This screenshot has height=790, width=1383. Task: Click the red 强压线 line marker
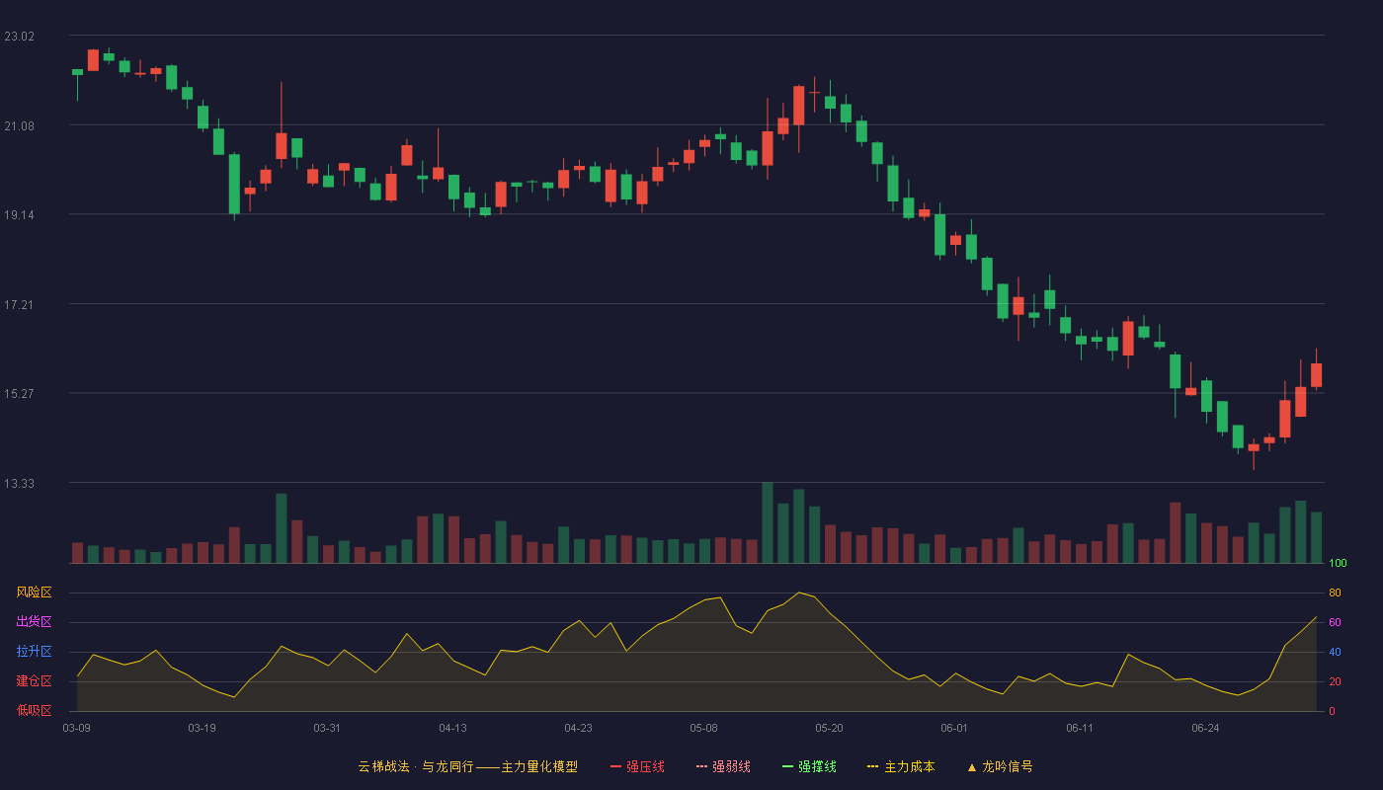615,767
